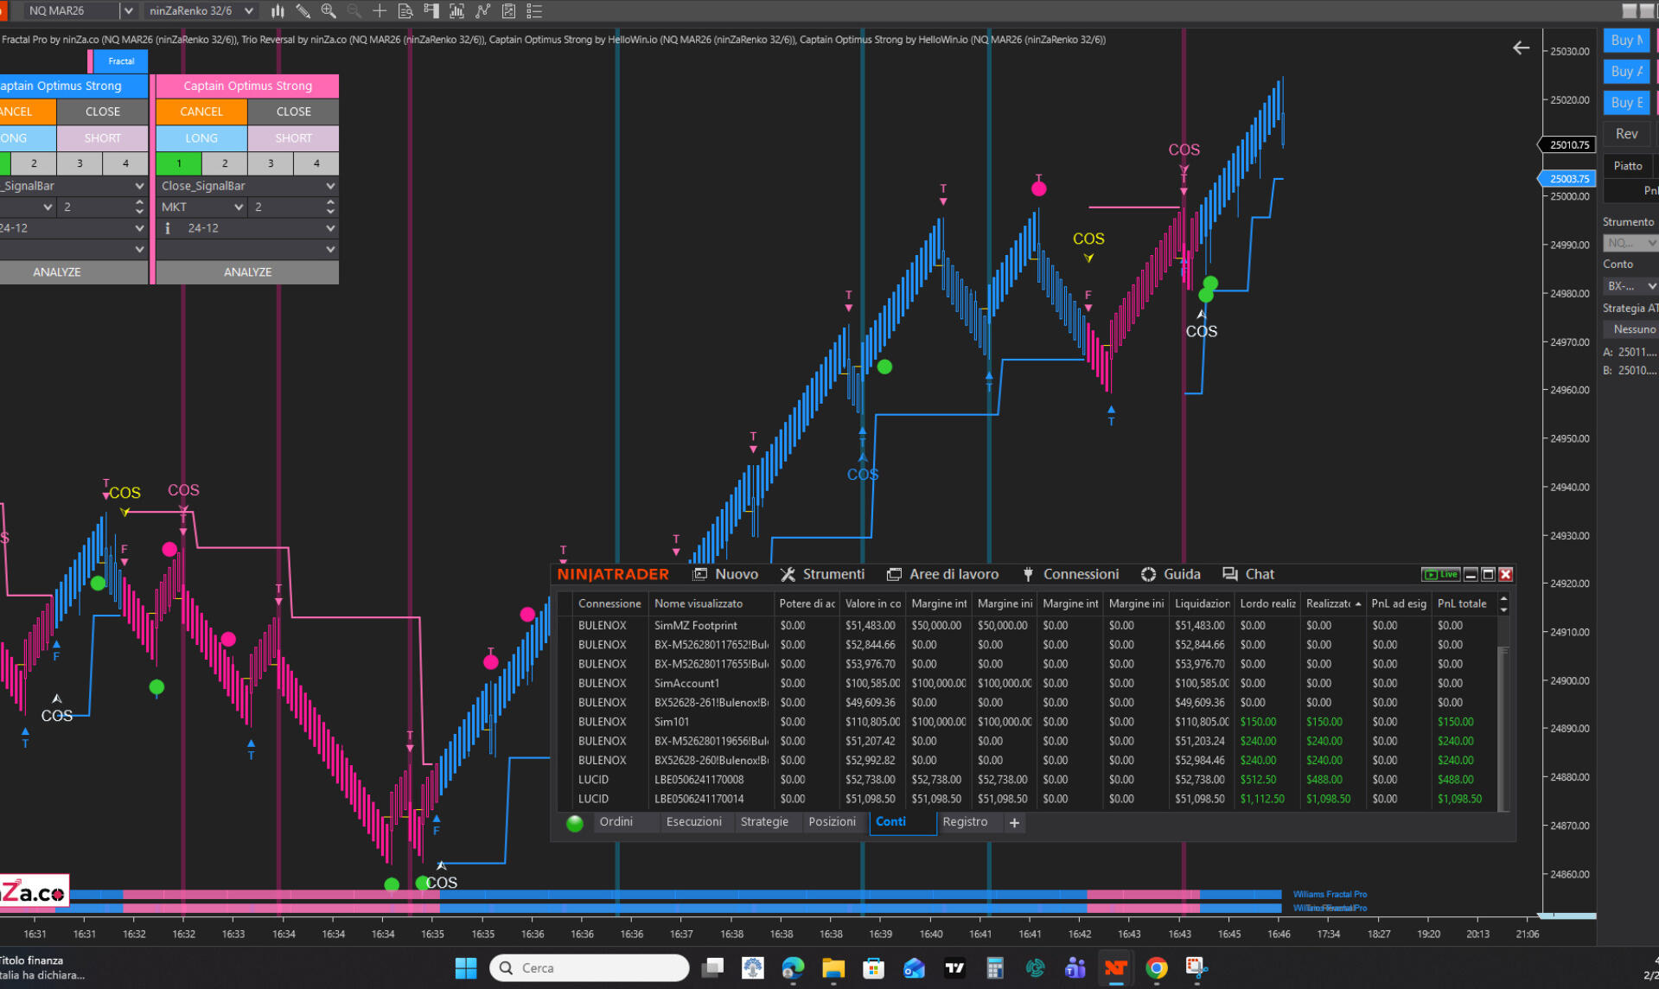Click the bar chart style icon
The height and width of the screenshot is (989, 1659).
click(x=278, y=11)
